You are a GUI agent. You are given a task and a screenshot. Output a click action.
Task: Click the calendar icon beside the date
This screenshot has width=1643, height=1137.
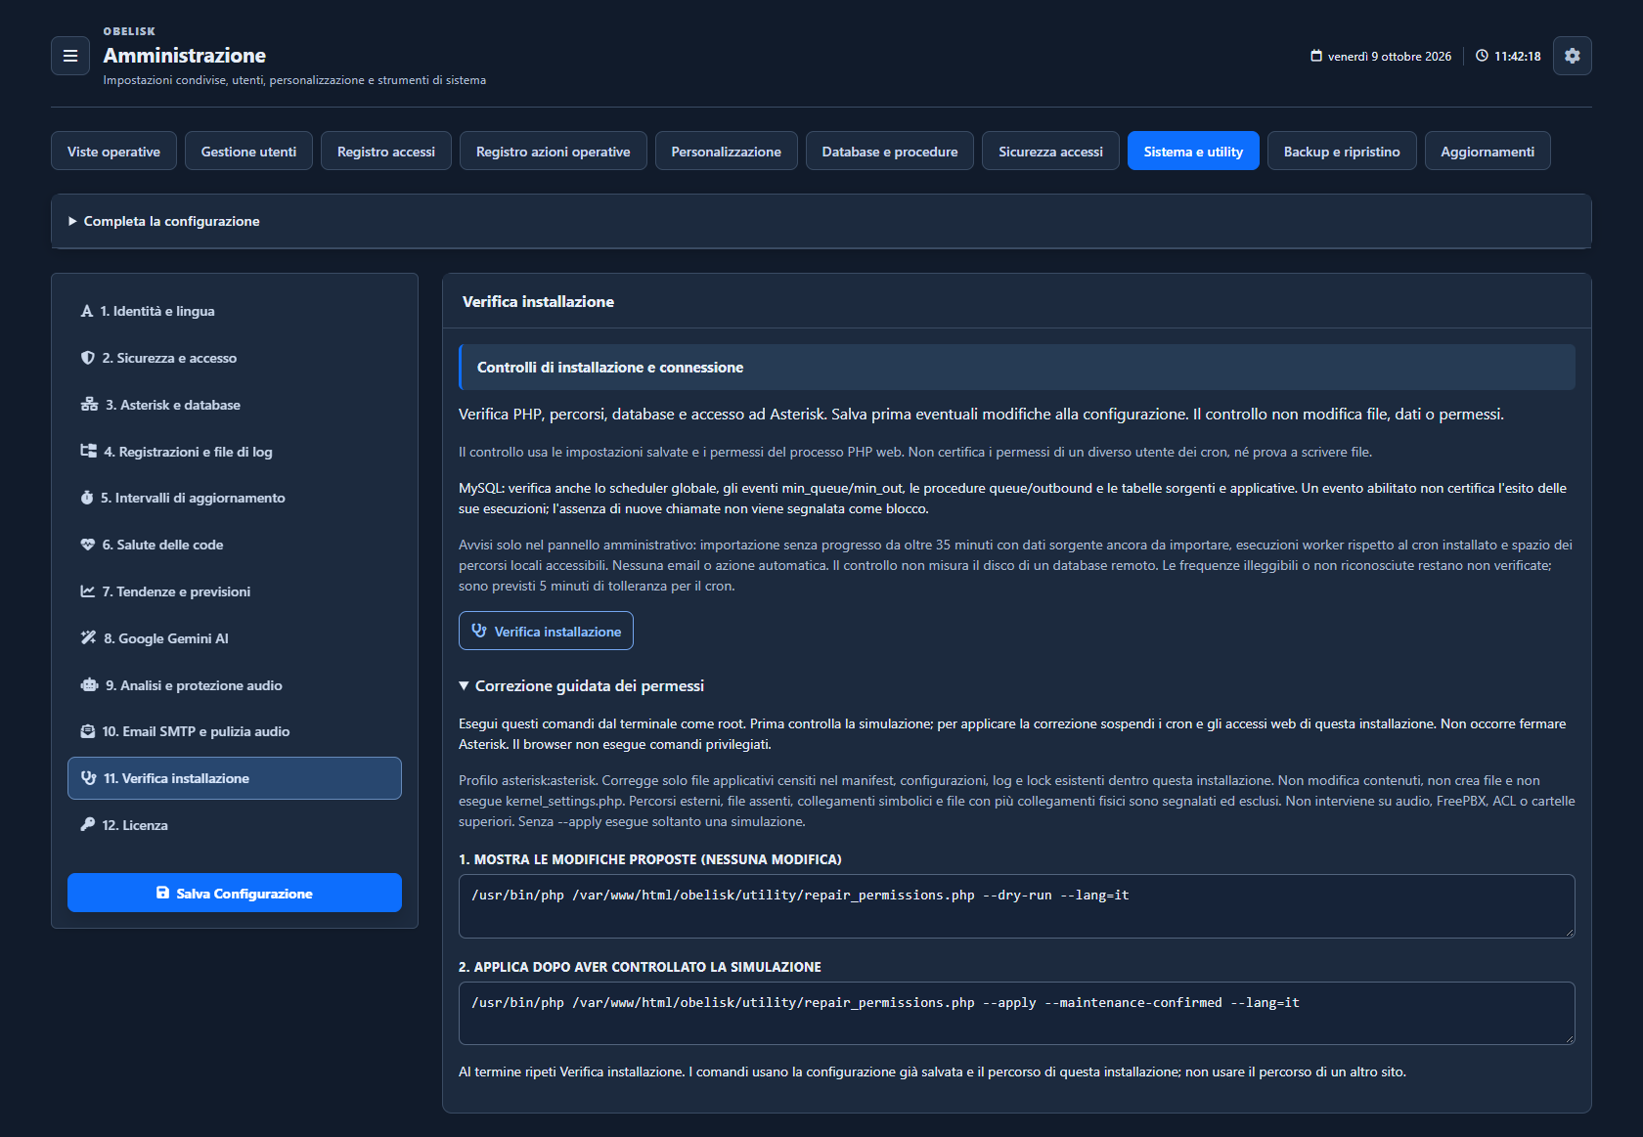[x=1316, y=56]
